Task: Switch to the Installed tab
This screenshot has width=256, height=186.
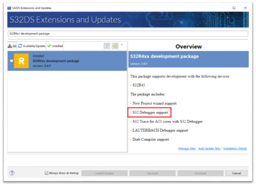Action: click(55, 46)
